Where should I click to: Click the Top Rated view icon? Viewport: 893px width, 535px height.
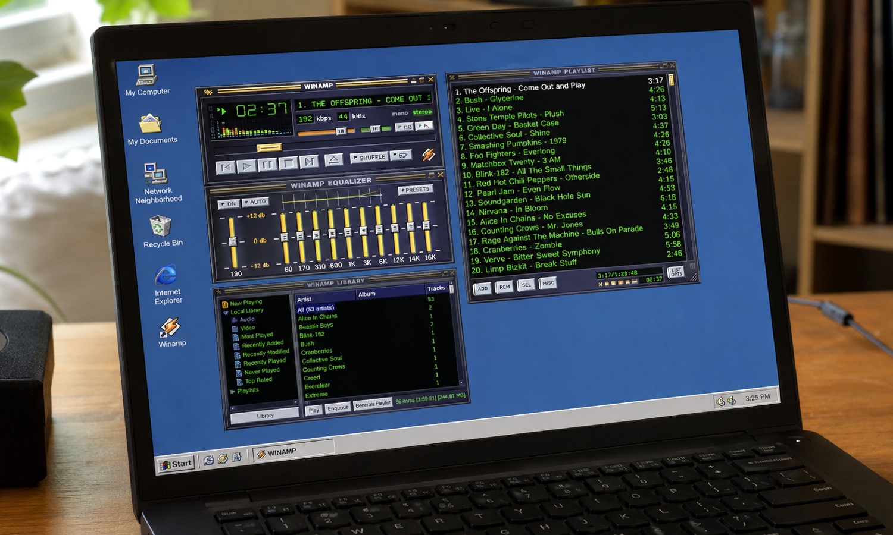coord(239,382)
